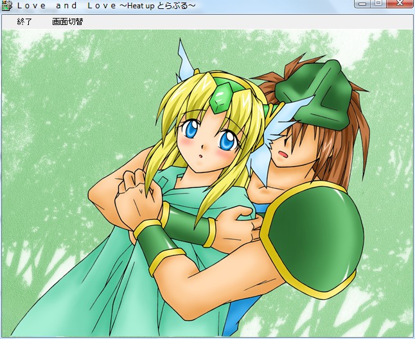The height and width of the screenshot is (339, 415).
Task: Click the application icon in the title bar
Action: (6, 6)
